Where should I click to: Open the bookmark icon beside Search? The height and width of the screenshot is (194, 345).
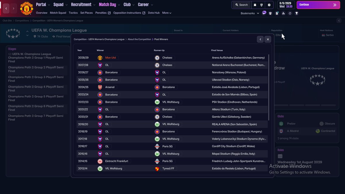point(255,5)
